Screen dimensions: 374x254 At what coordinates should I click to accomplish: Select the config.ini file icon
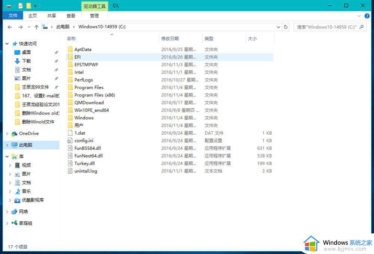(70, 141)
